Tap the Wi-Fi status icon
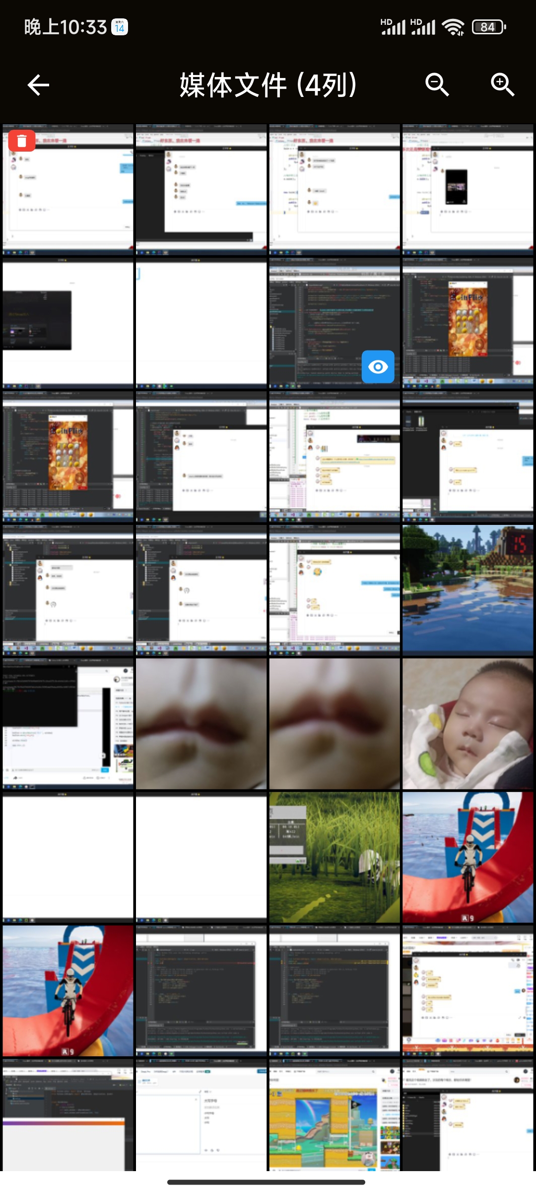 [454, 27]
